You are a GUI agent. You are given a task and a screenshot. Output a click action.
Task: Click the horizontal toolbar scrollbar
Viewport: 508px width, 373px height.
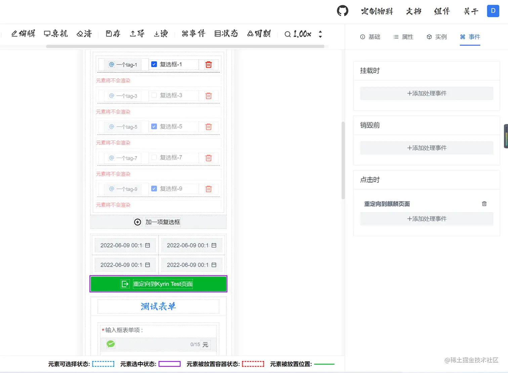click(x=185, y=46)
